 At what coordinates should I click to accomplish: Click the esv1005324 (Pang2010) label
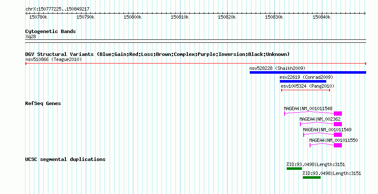[x=307, y=86]
